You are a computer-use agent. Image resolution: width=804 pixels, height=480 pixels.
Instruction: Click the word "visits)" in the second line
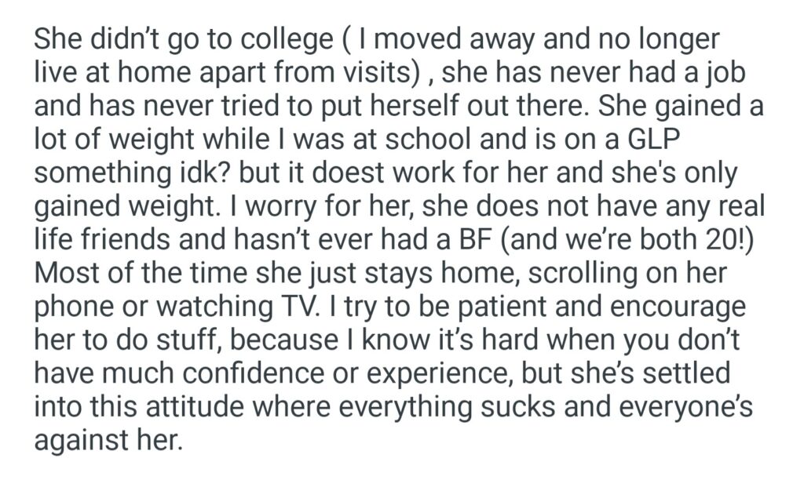tap(375, 73)
